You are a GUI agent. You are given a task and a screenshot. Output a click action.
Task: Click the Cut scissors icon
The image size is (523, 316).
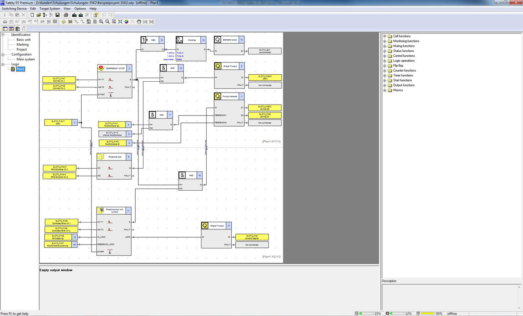(x=4, y=15)
